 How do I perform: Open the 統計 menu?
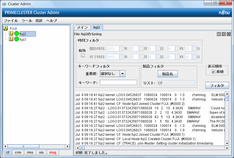coord(39,20)
